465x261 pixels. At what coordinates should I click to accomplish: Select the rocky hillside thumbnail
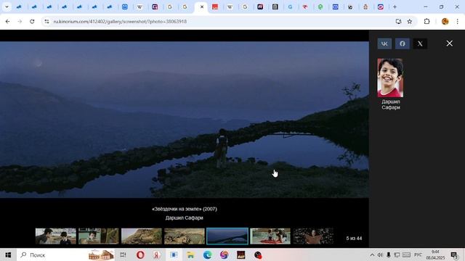[142, 236]
